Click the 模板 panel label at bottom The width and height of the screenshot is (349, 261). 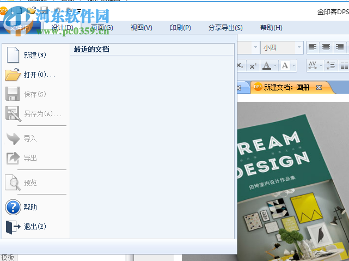click(x=7, y=257)
